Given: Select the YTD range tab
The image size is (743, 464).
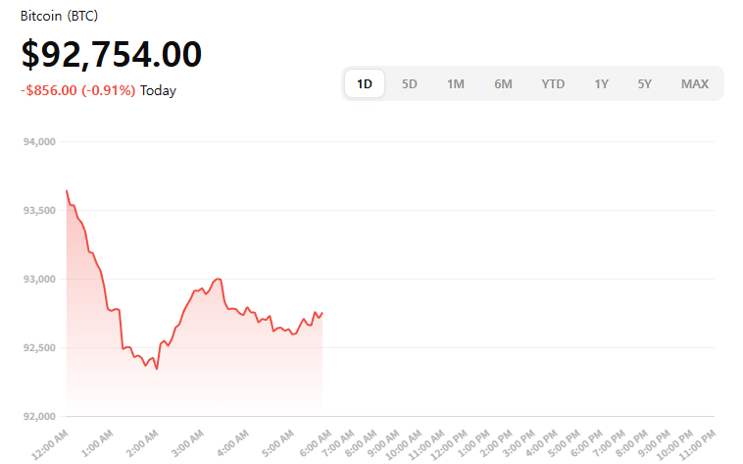Looking at the screenshot, I should click(553, 84).
